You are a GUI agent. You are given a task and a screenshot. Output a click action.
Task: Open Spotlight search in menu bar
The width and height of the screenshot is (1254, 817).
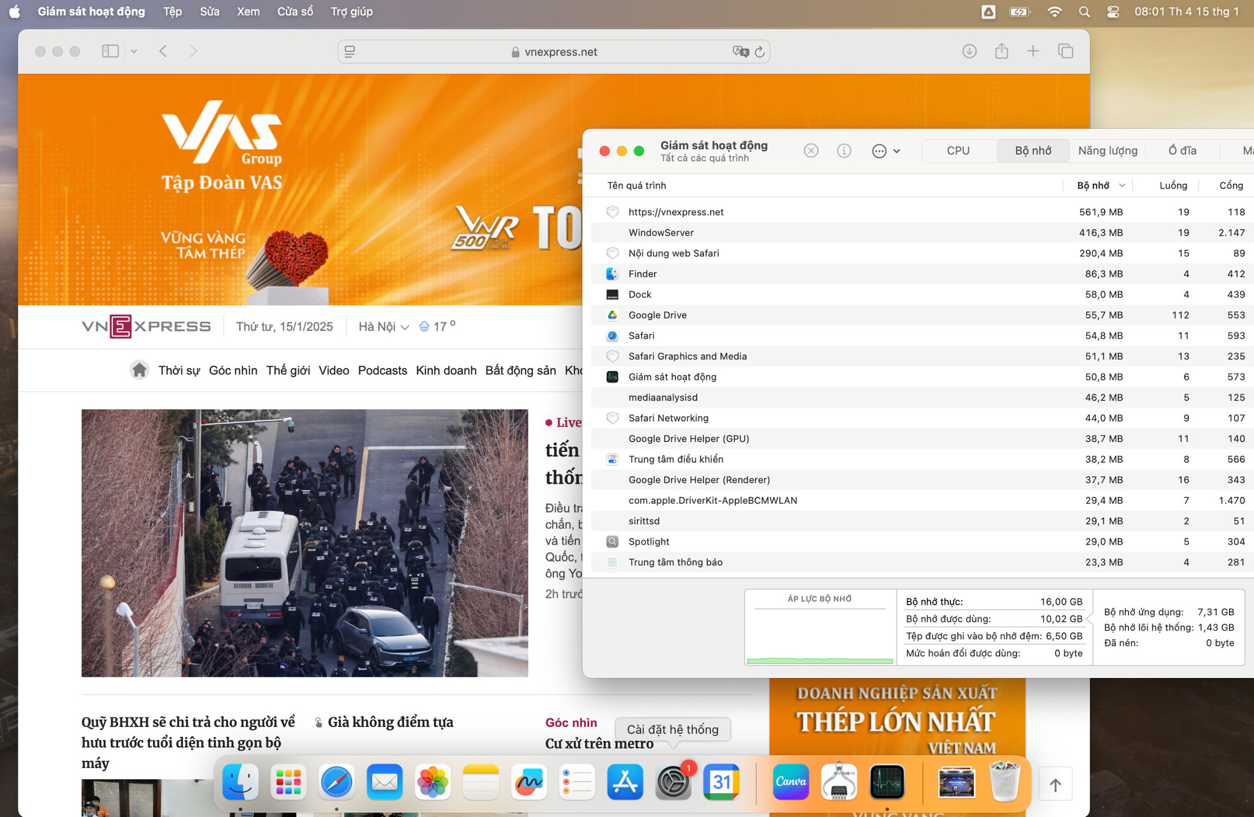(1084, 12)
